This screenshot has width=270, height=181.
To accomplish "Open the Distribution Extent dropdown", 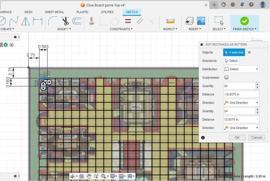I will click(241, 69).
